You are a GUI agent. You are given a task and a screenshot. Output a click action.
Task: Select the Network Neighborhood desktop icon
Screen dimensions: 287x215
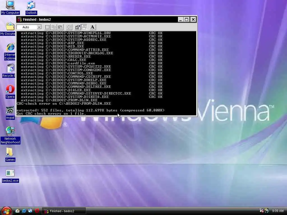click(10, 135)
